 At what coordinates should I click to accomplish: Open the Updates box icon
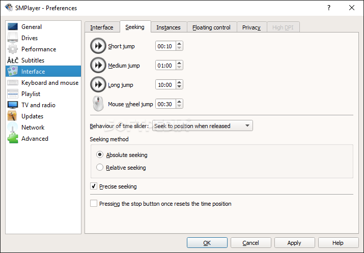pyautogui.click(x=12, y=116)
